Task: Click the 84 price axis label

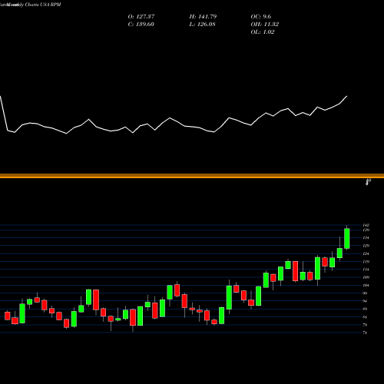Action: point(365,317)
